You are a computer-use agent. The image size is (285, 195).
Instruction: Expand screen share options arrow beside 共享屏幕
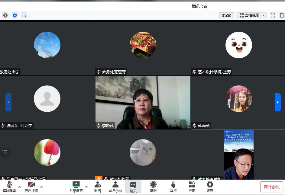coord(86,187)
